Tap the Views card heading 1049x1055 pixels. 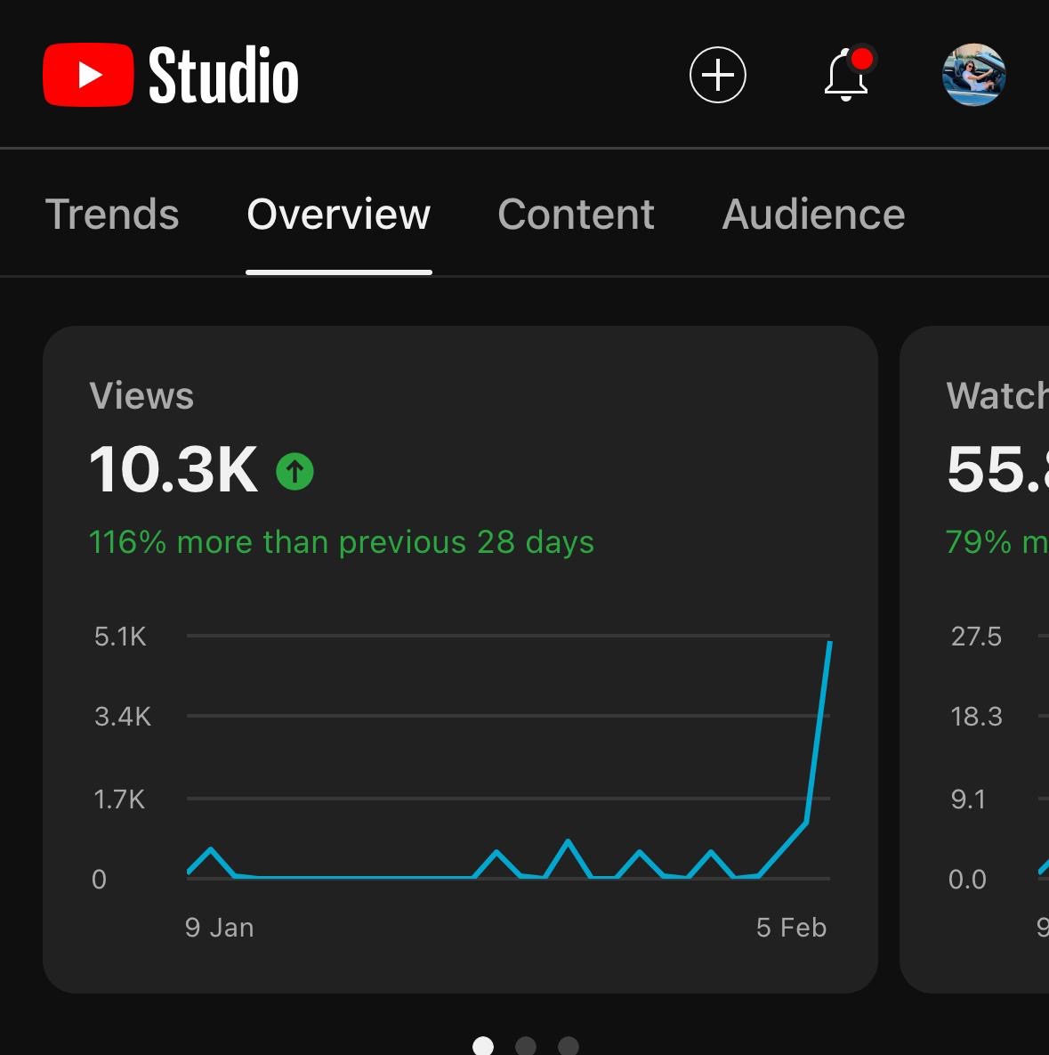(141, 395)
